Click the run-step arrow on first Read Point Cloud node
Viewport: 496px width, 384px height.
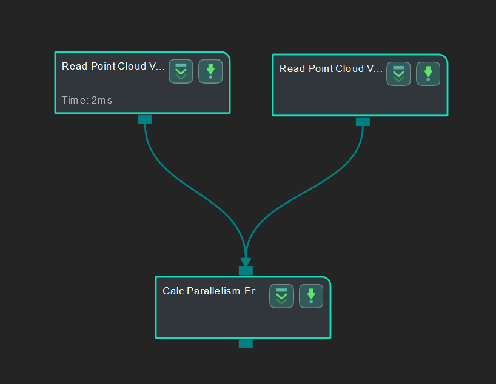tap(210, 71)
